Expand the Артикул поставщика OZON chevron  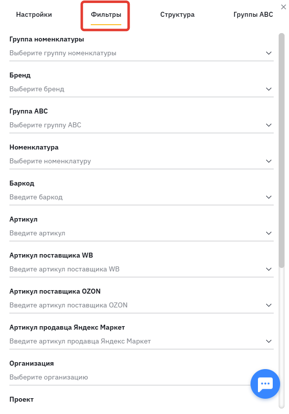[x=269, y=305]
